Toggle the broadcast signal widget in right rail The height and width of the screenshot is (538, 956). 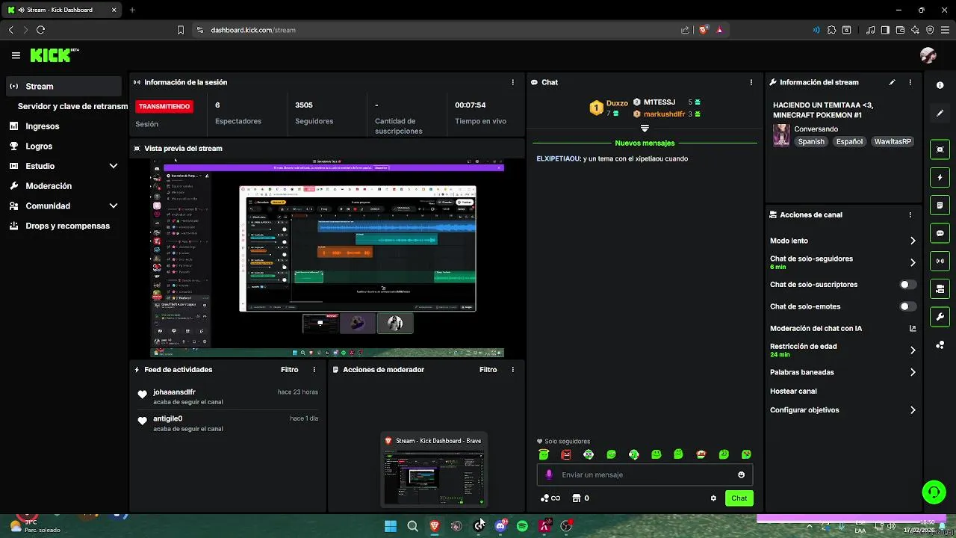click(x=940, y=261)
